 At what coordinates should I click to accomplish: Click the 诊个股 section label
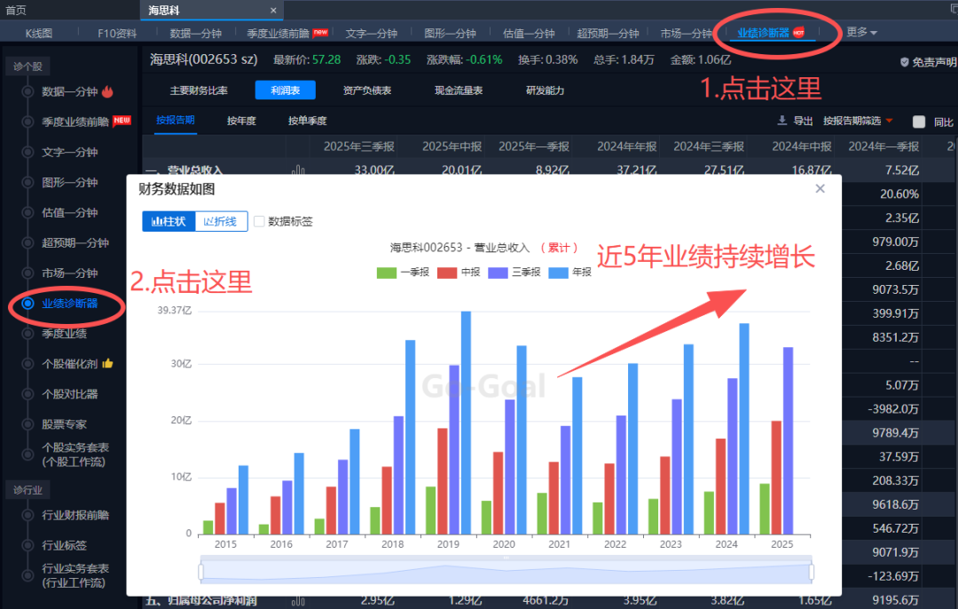coord(28,66)
